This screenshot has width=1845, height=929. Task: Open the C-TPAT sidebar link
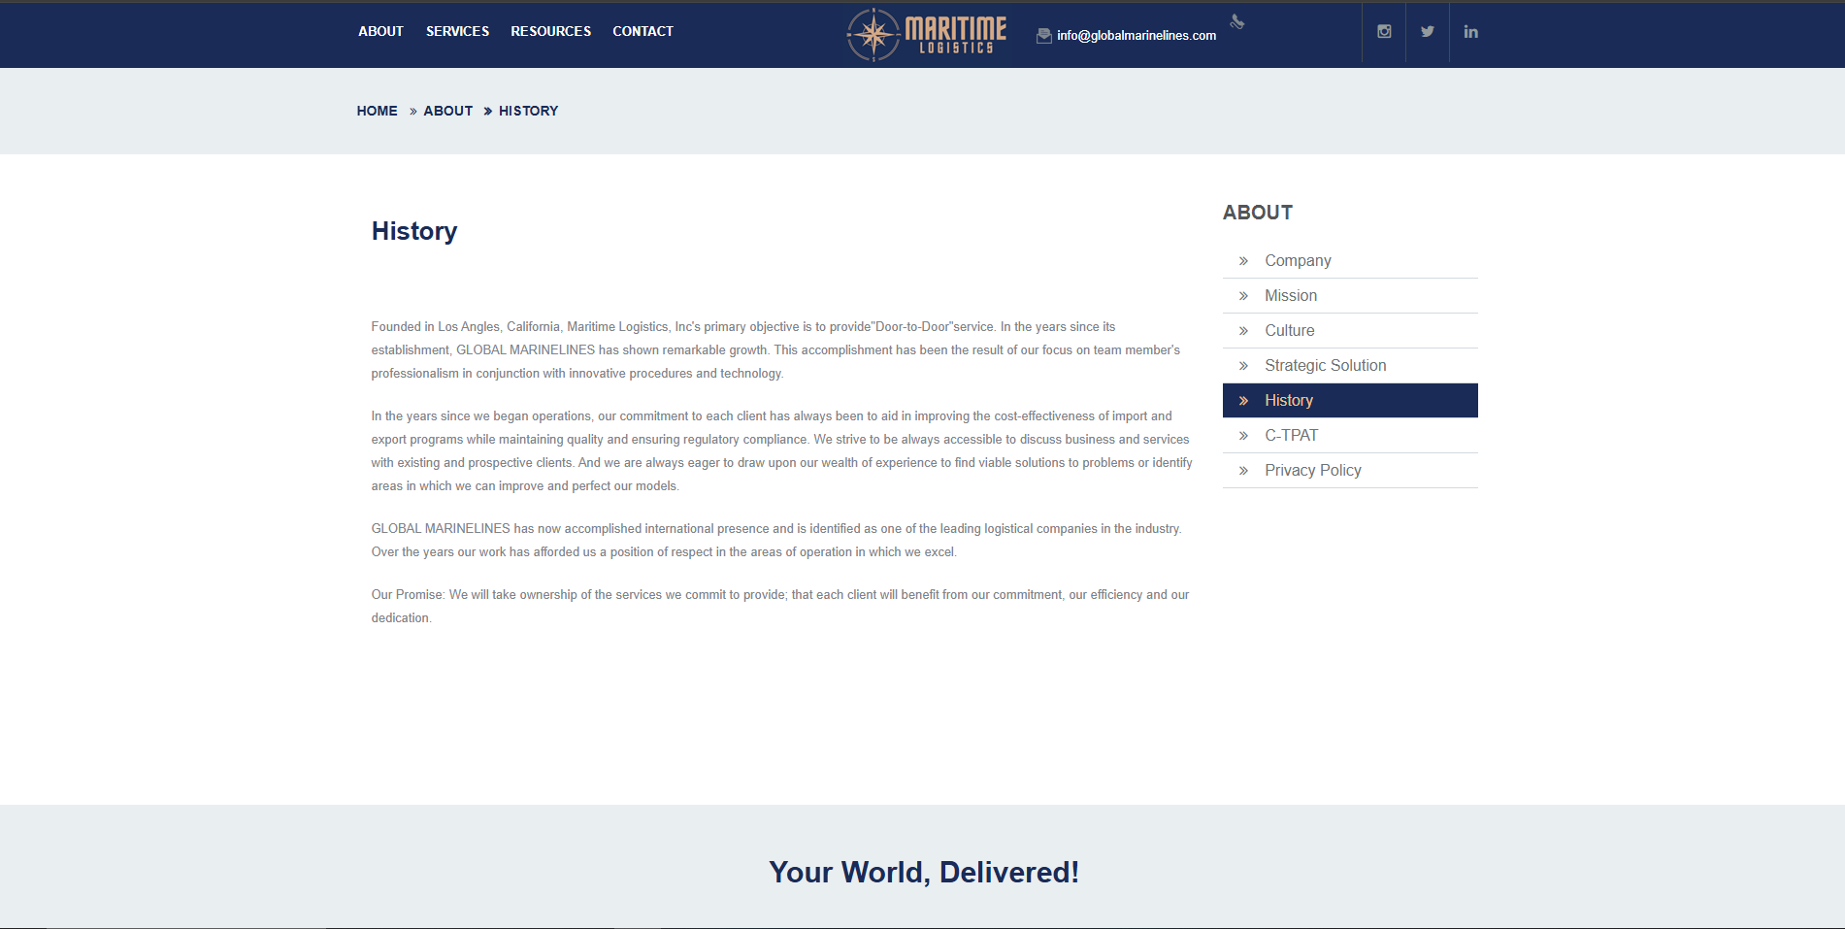coord(1291,436)
